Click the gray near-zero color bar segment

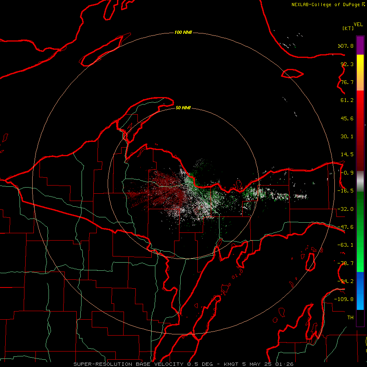(360, 181)
